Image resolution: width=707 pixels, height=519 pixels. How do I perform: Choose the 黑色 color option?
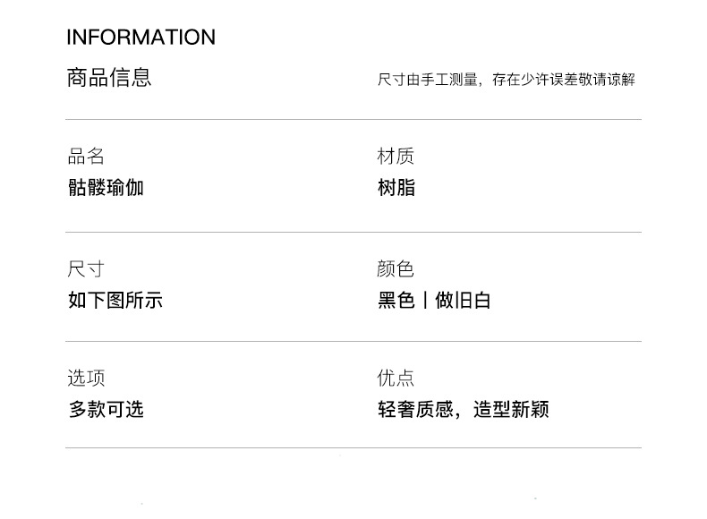[x=396, y=301]
